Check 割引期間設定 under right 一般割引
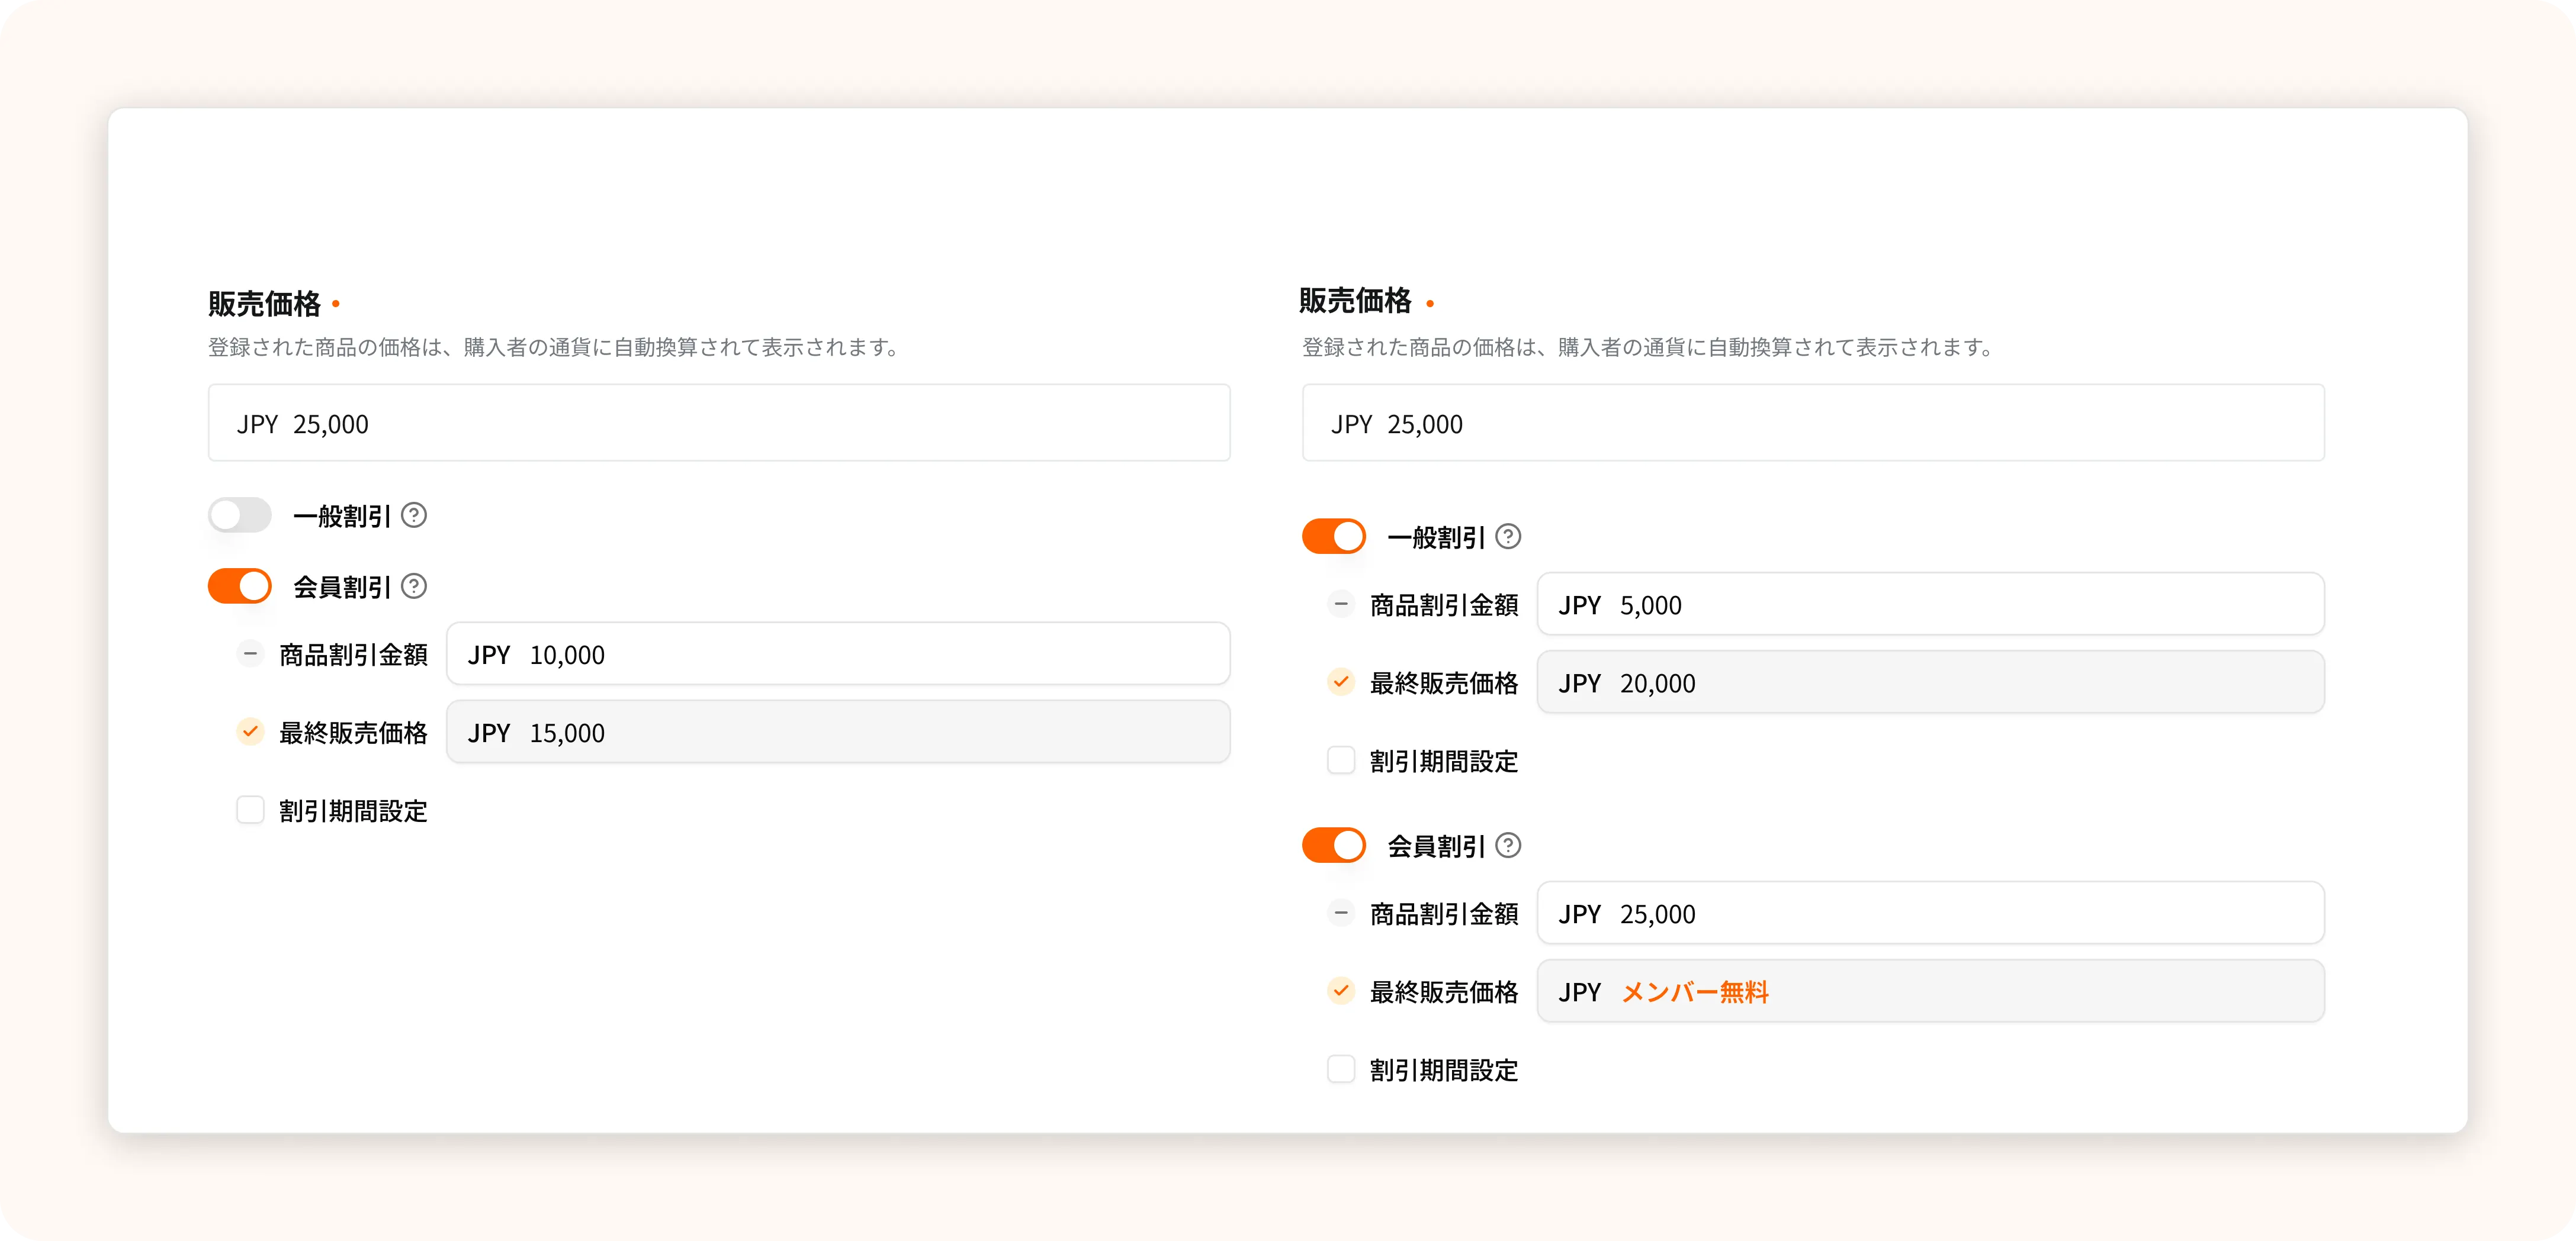The image size is (2576, 1241). click(x=1341, y=760)
